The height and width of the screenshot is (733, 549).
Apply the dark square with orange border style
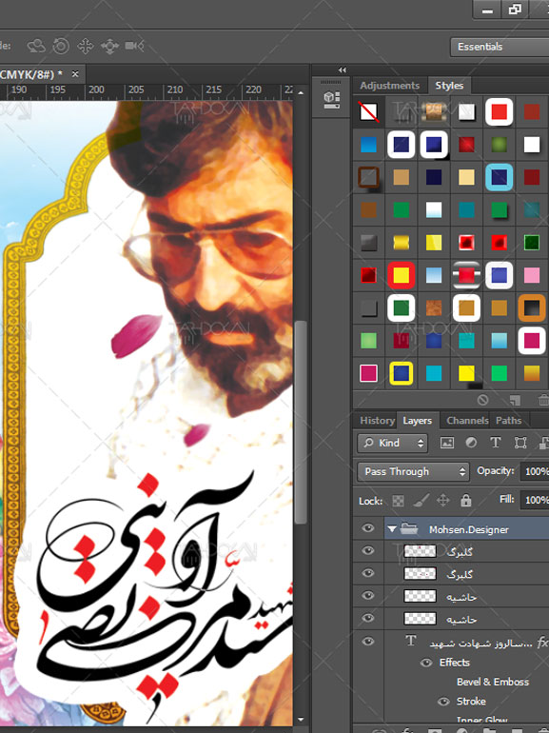(x=532, y=307)
